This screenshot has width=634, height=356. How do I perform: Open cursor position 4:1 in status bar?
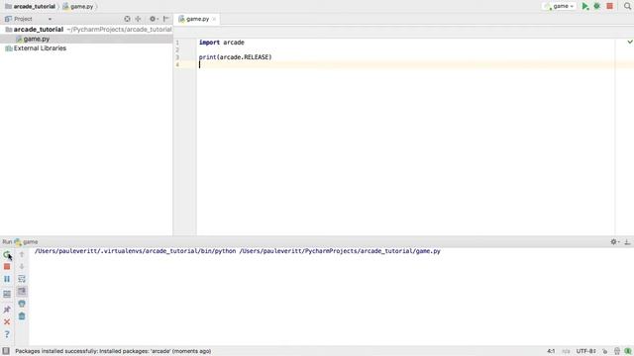pos(551,351)
